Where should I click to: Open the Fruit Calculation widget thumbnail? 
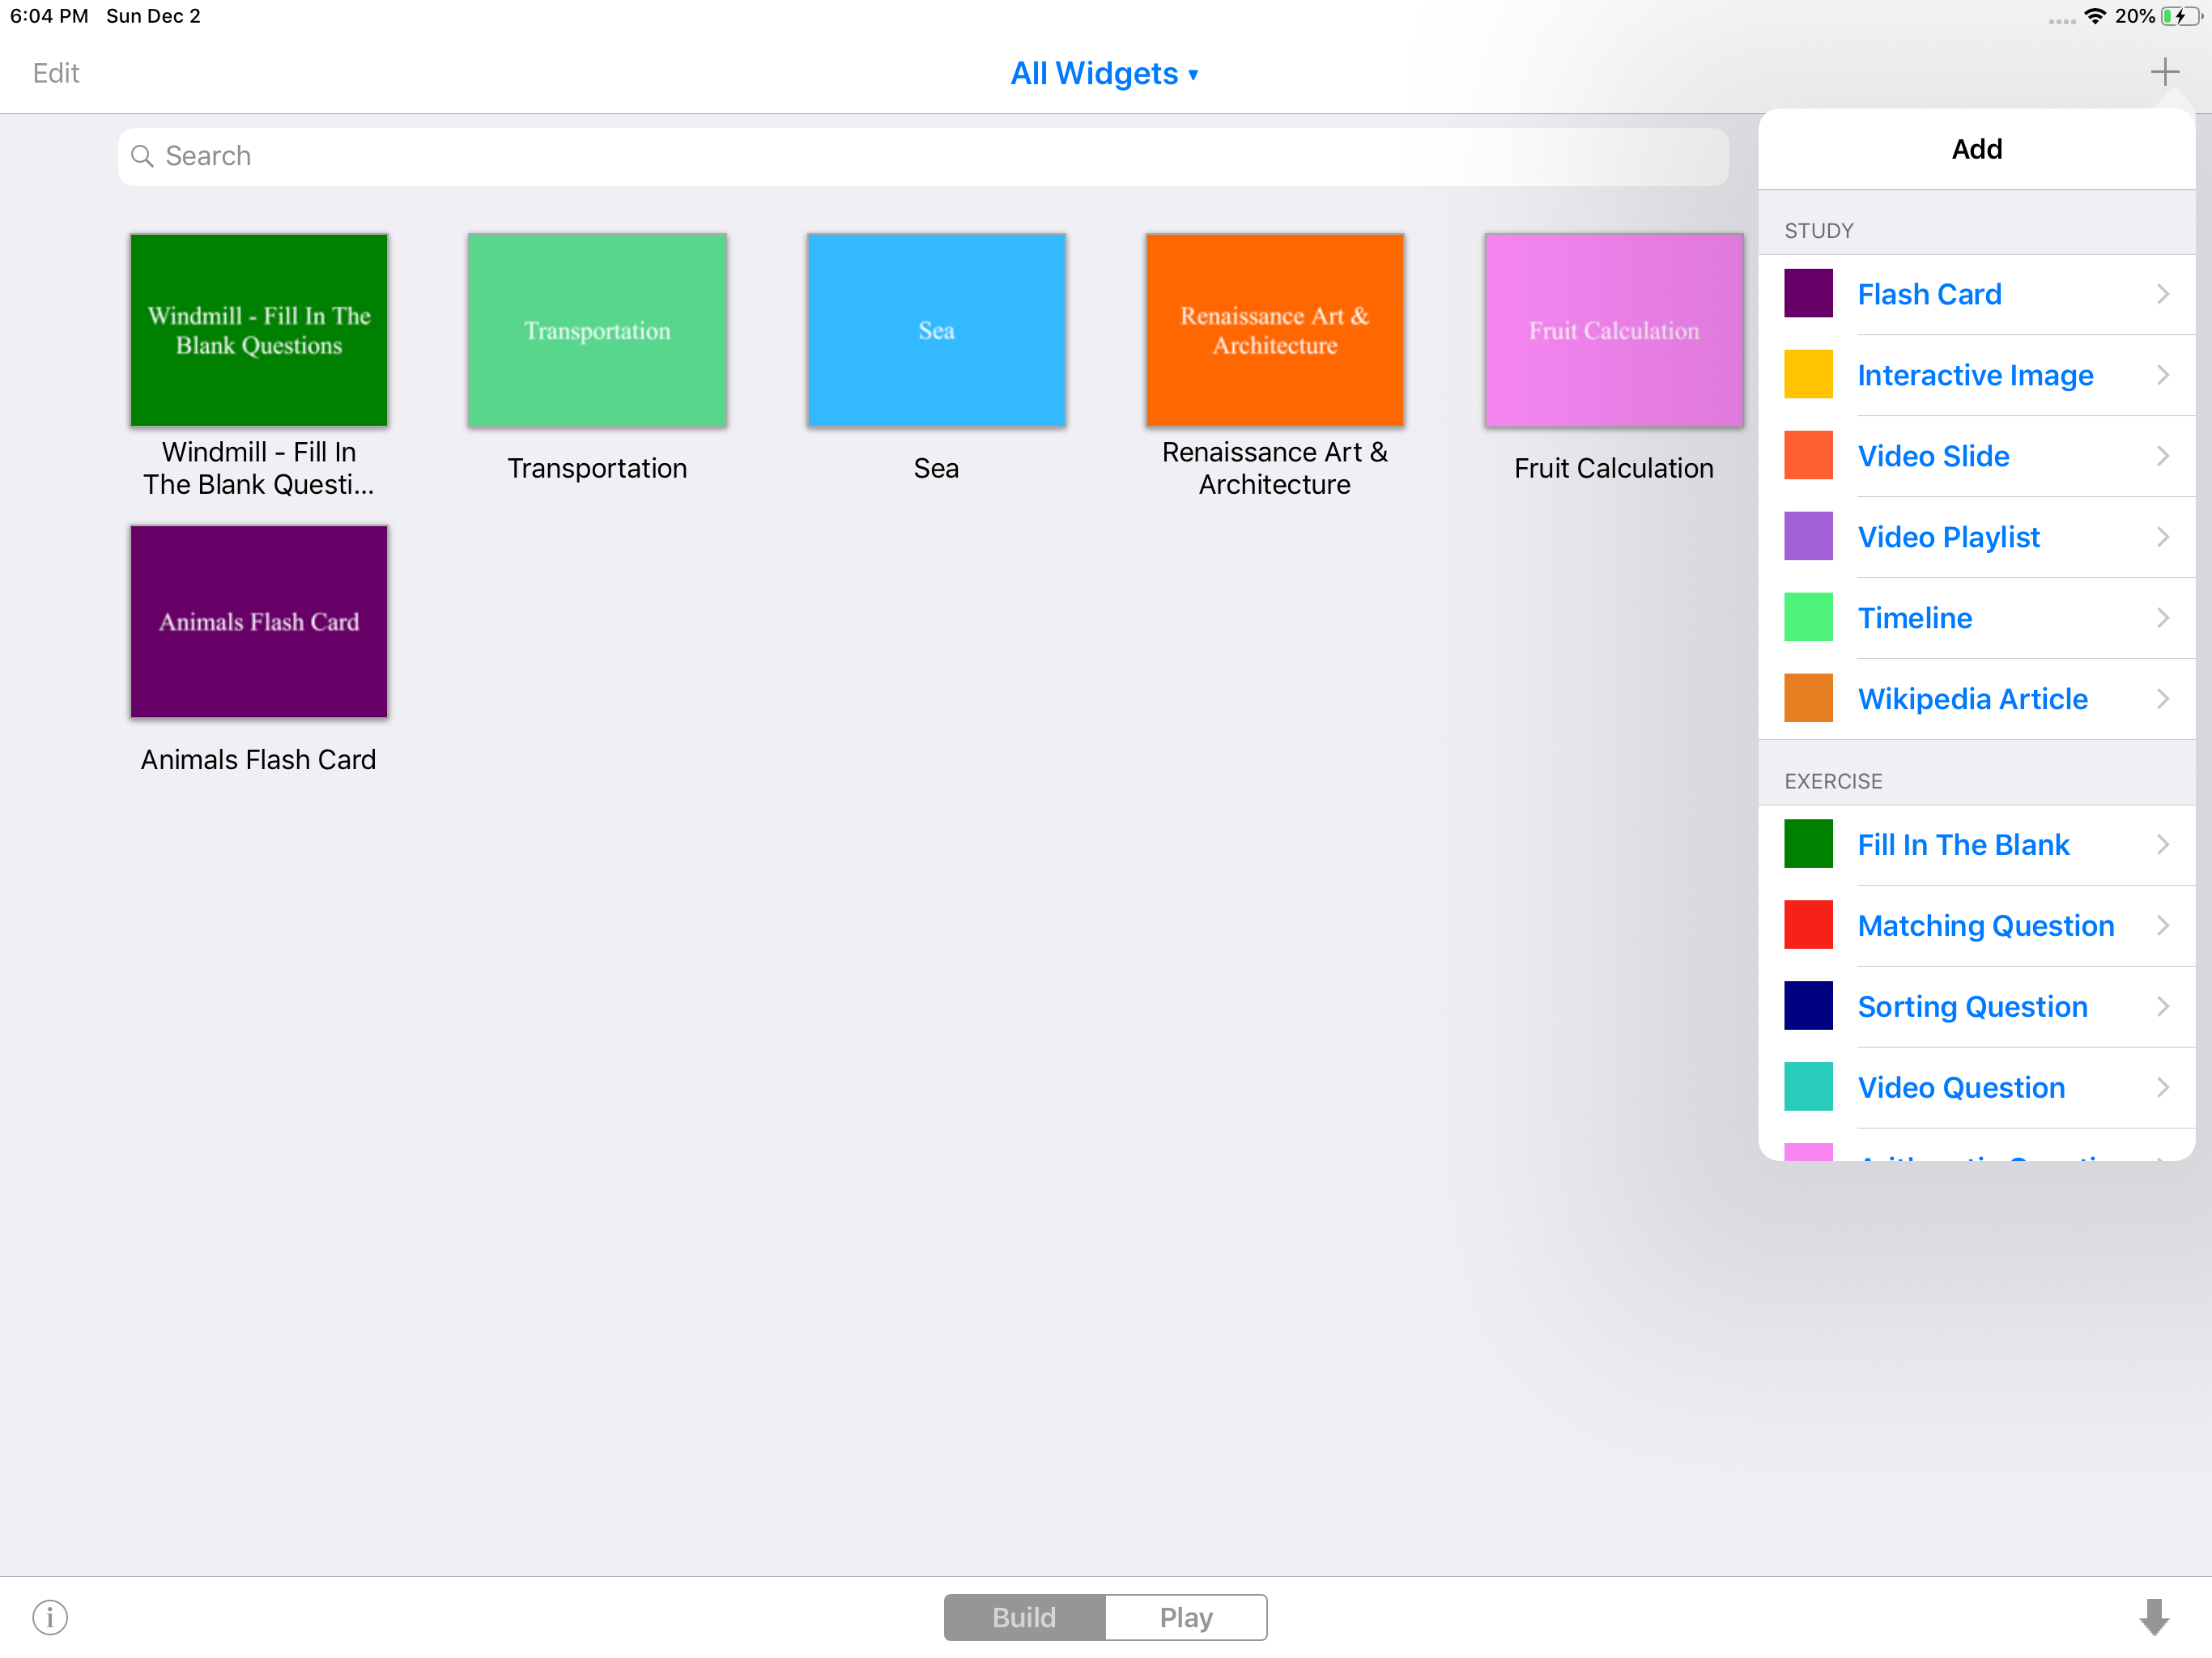pyautogui.click(x=1613, y=330)
